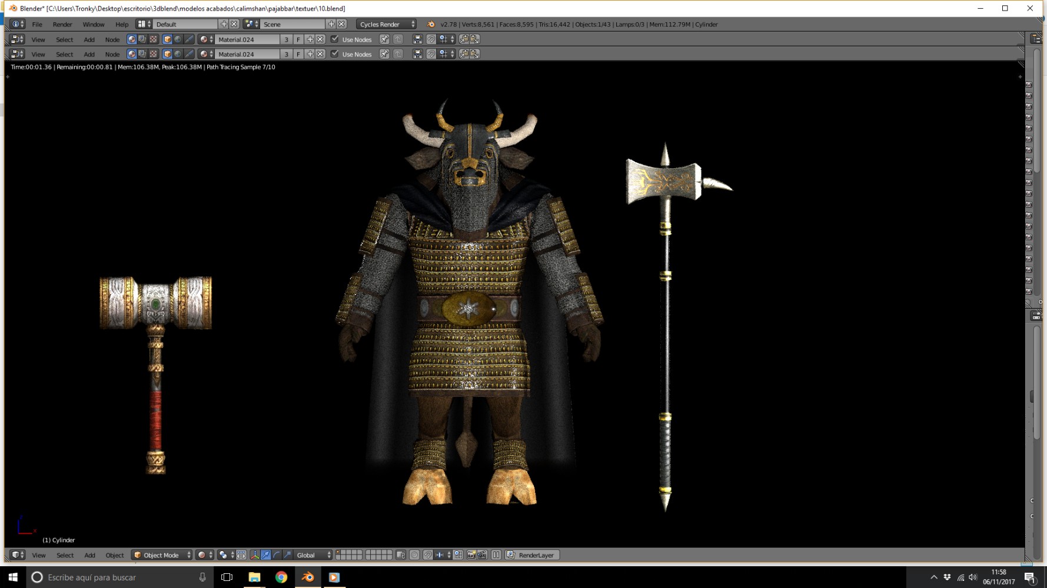Toggle fake user F button in upper header
This screenshot has height=588, width=1047.
[298, 39]
